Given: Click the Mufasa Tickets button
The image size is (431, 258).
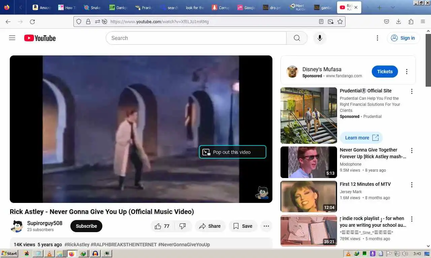Looking at the screenshot, I should tap(385, 72).
